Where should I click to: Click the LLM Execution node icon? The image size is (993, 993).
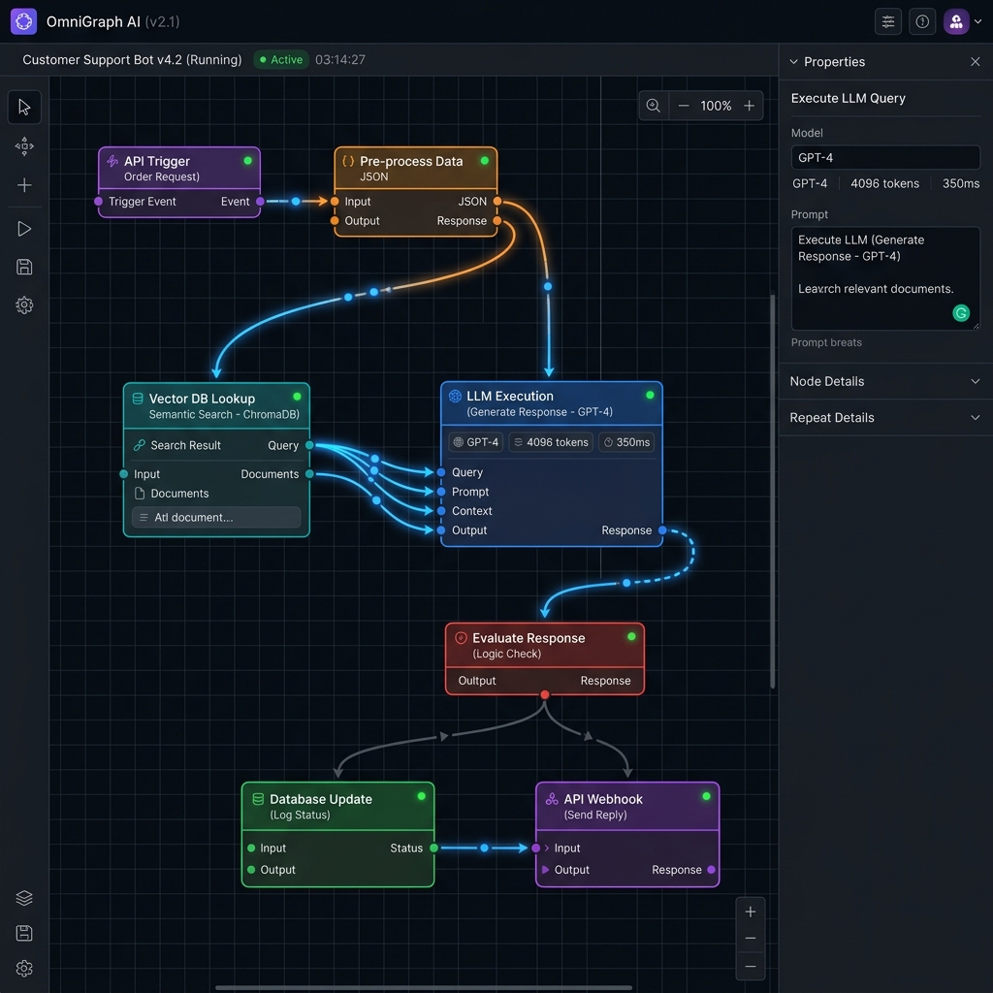tap(455, 396)
